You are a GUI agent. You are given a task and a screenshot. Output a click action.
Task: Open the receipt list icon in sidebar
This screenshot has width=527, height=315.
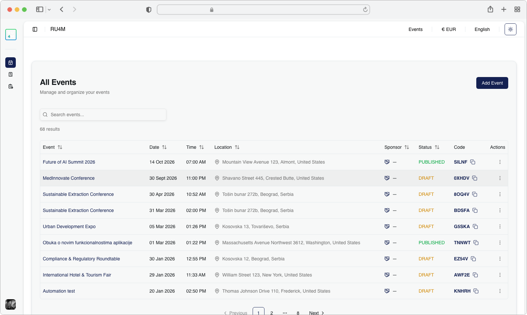(11, 74)
